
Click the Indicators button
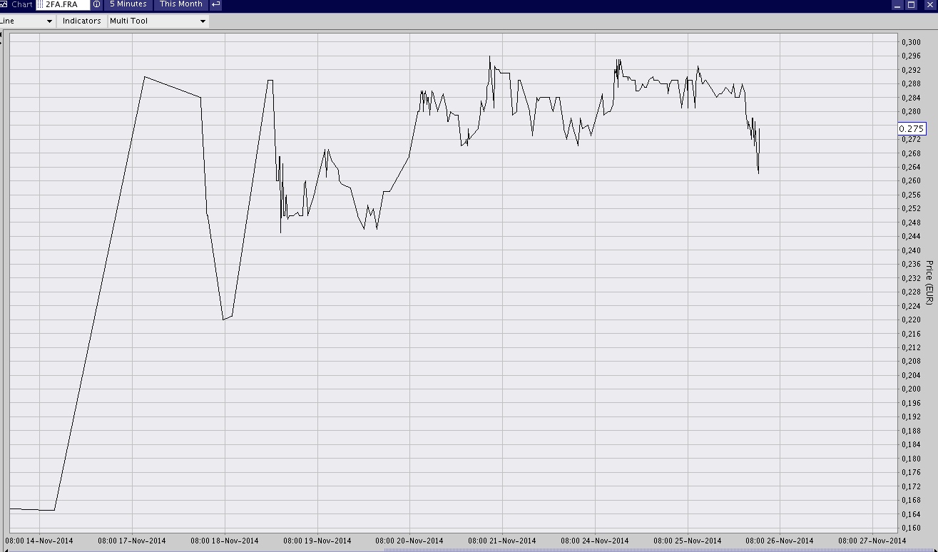coord(81,21)
